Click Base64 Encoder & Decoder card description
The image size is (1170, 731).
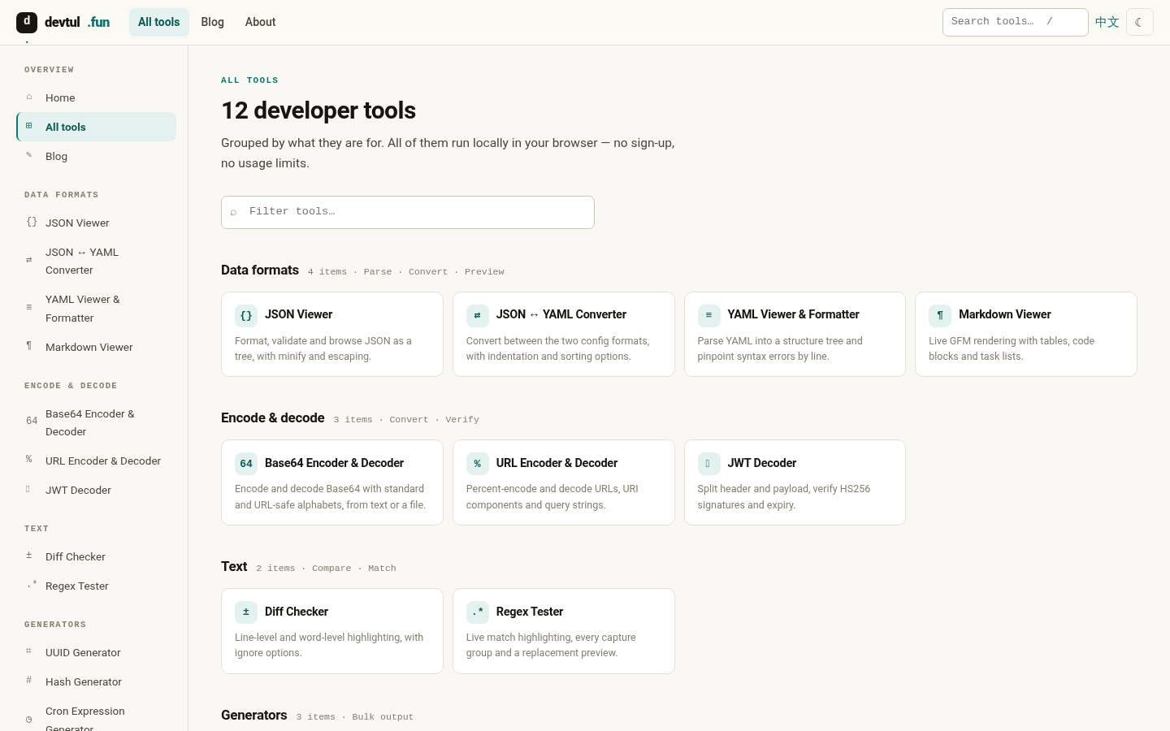(x=331, y=497)
